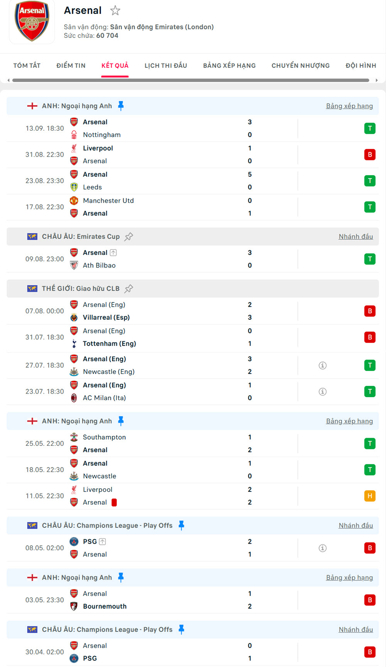The width and height of the screenshot is (386, 667).
Task: Click the Liverpool club logo in the 31.08 match
Action: click(x=74, y=148)
